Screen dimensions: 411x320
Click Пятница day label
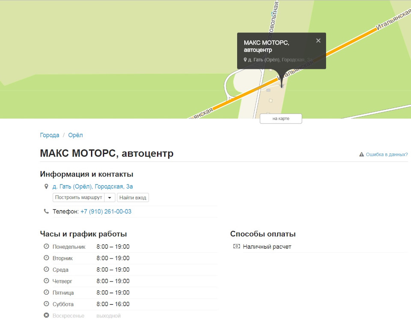tap(63, 293)
